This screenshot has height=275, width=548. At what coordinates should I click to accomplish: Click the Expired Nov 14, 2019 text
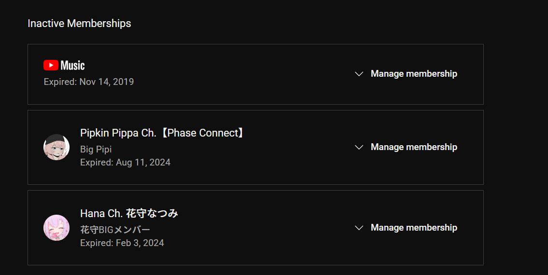(89, 82)
